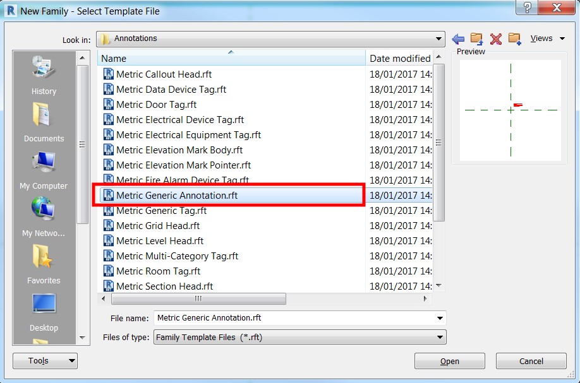Click the red Delete X icon
Screen dimensions: 580x383
pos(496,38)
